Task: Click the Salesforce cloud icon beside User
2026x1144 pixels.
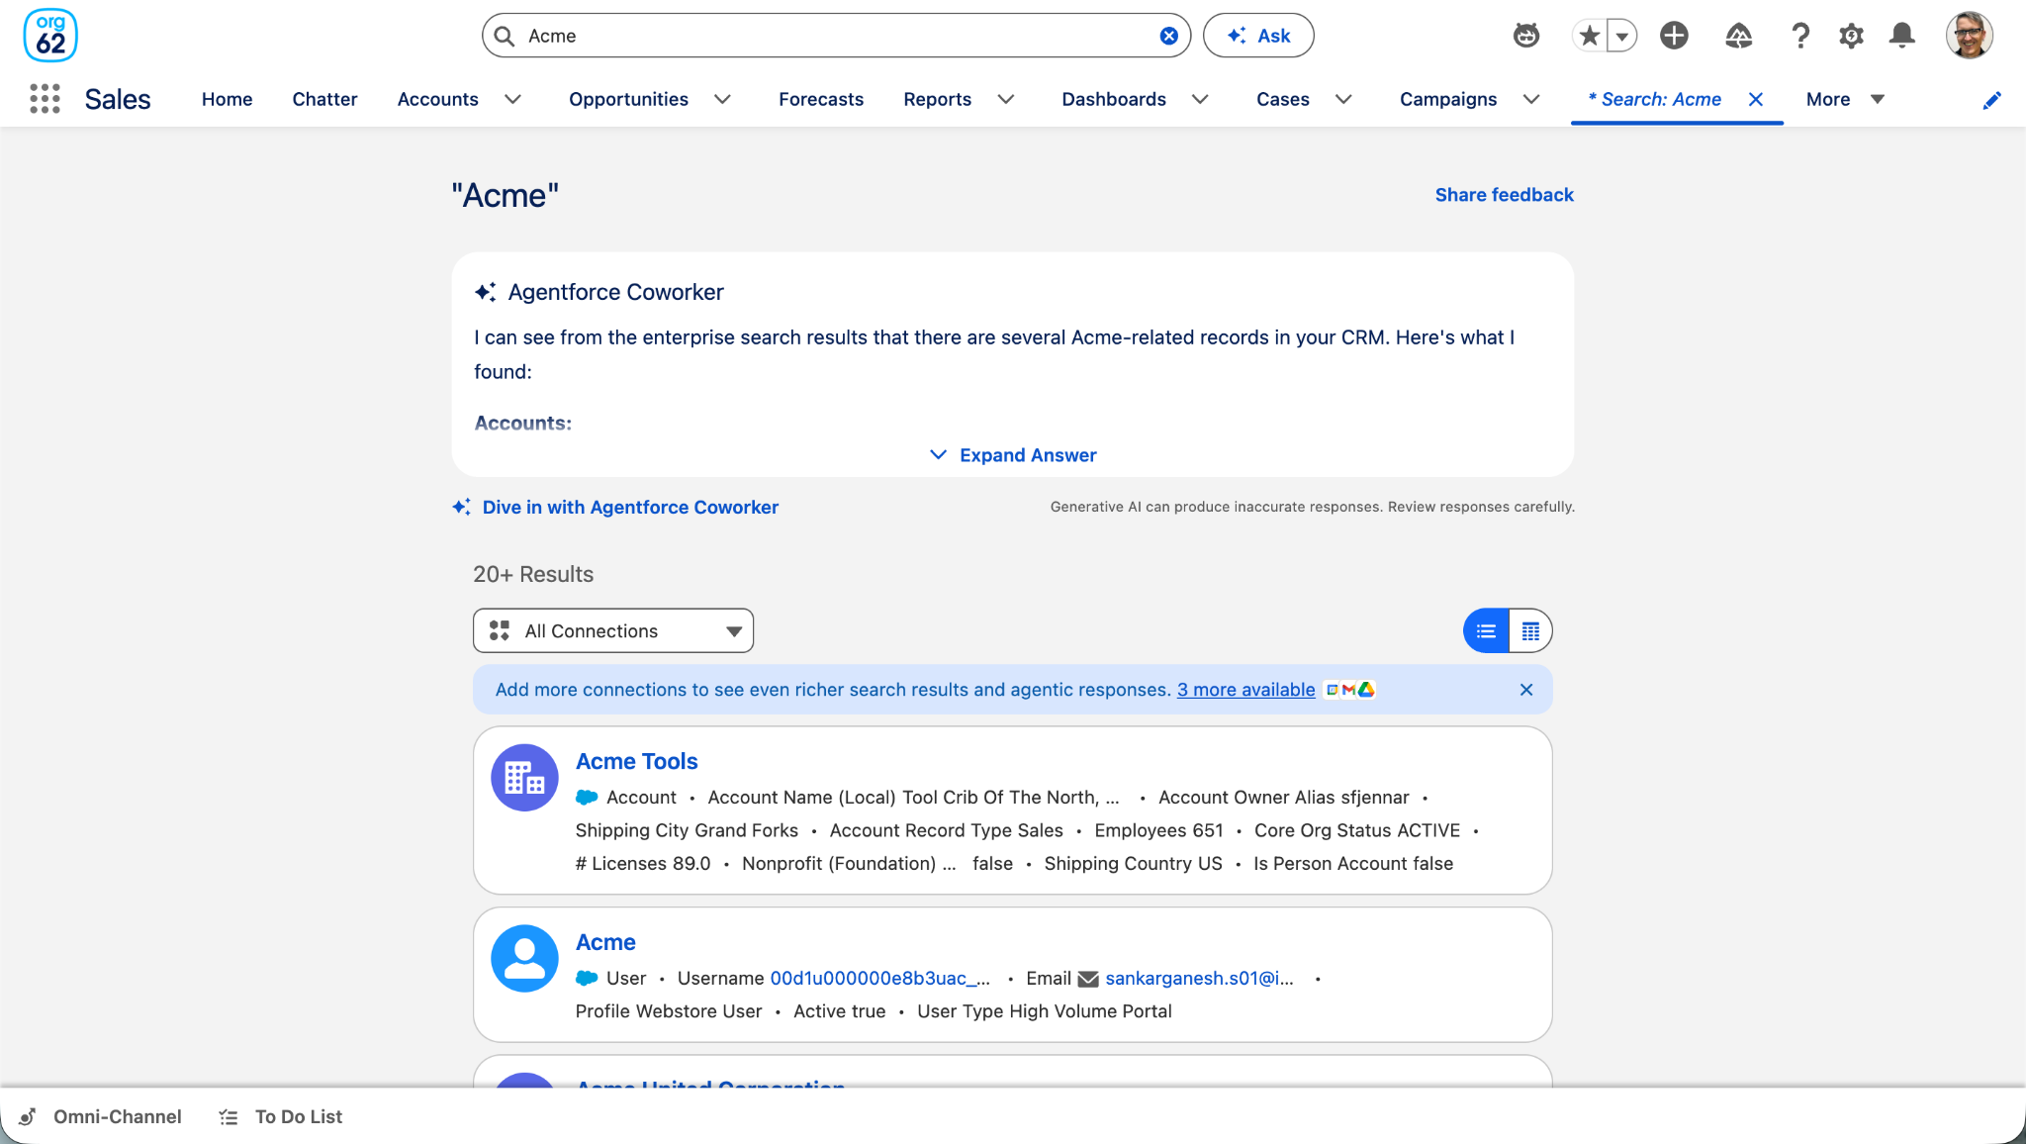Action: pos(587,979)
